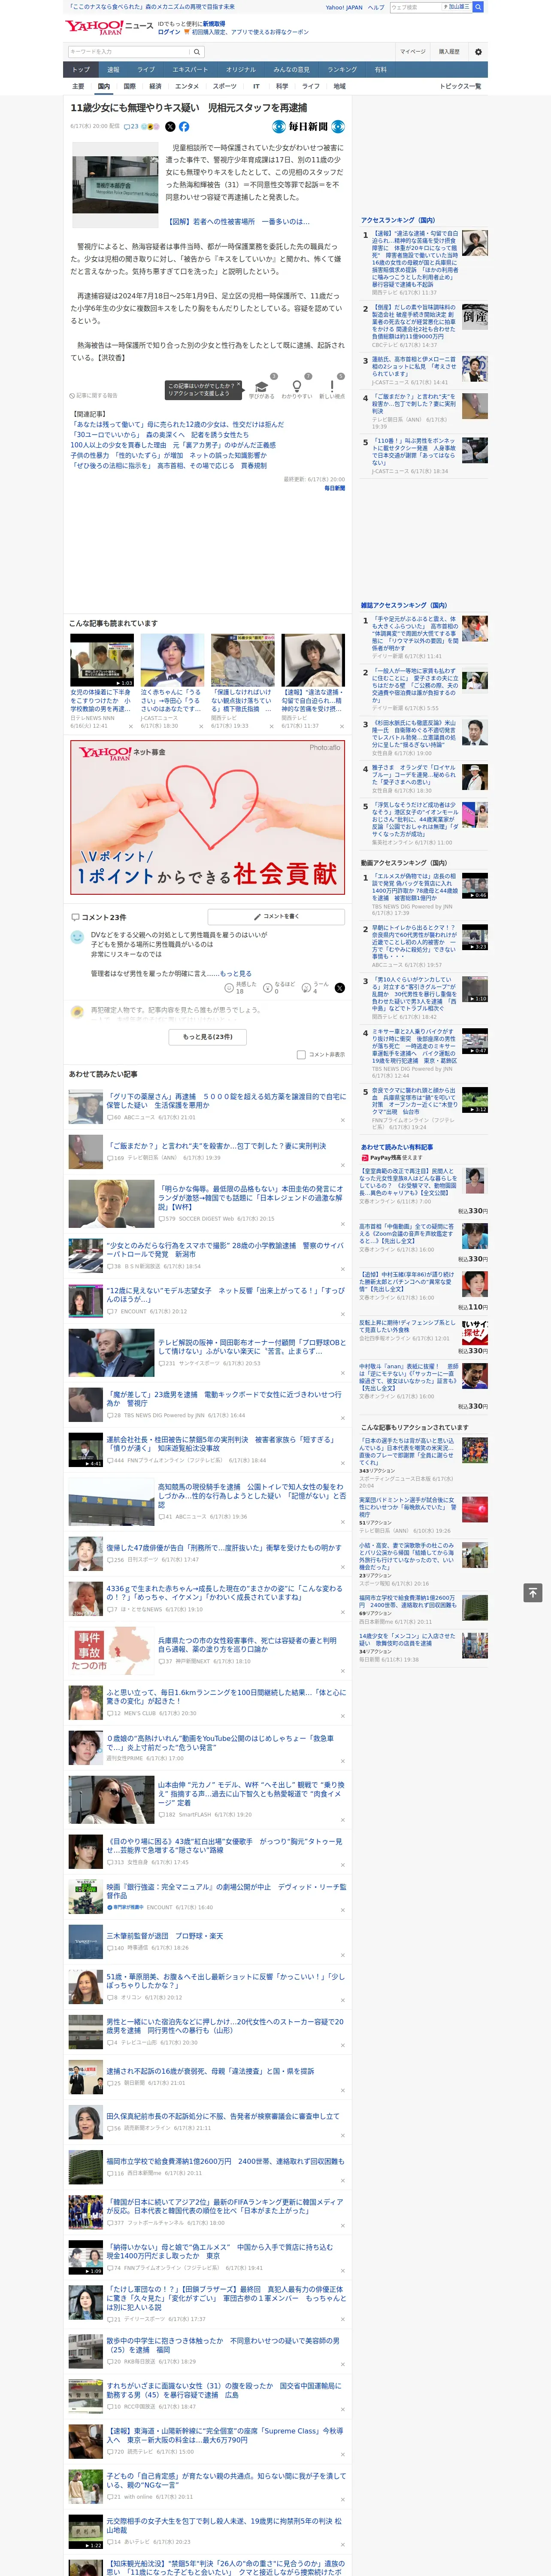Click コメントを書く button
This screenshot has width=551, height=2576.
click(x=277, y=916)
